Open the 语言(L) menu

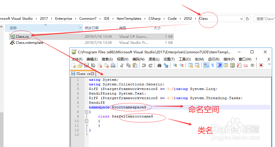point(154,59)
